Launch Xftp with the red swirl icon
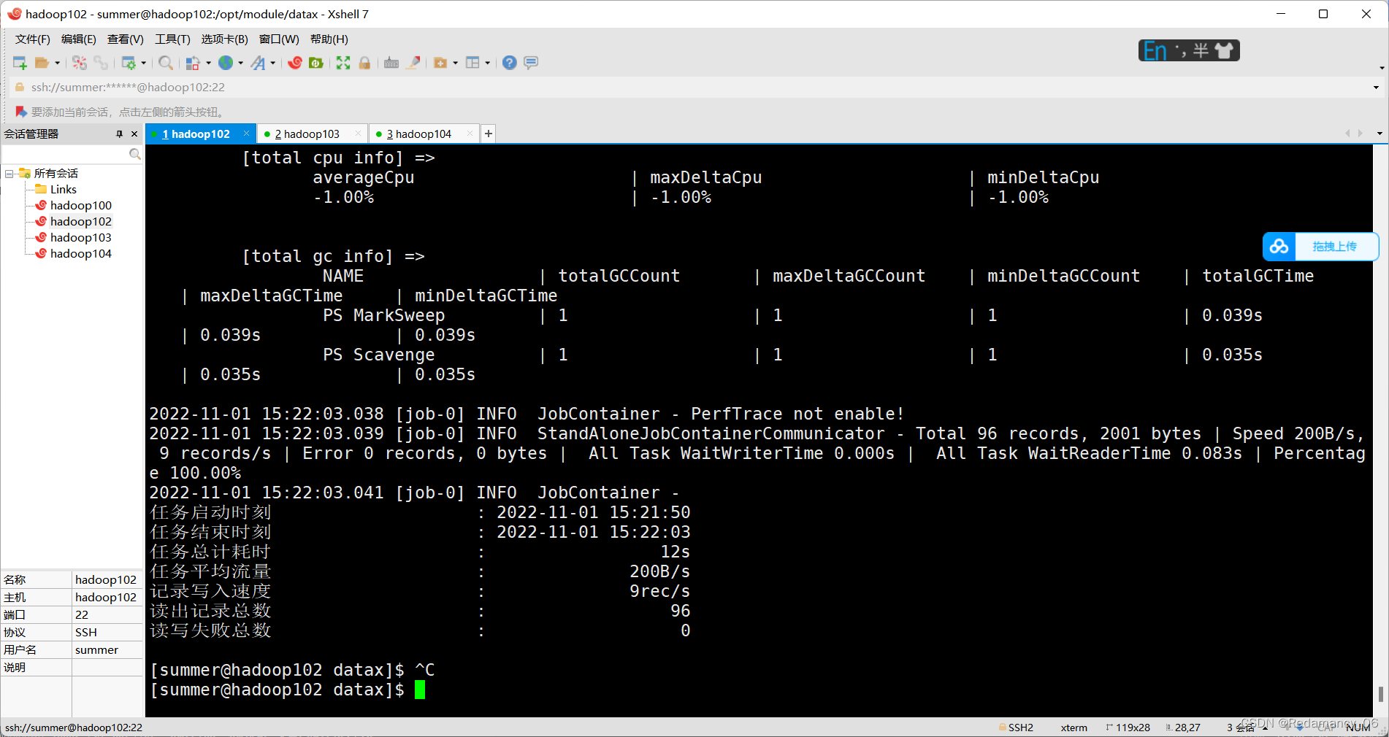 [x=295, y=63]
